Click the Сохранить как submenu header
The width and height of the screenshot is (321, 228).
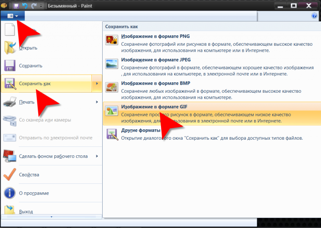point(122,26)
